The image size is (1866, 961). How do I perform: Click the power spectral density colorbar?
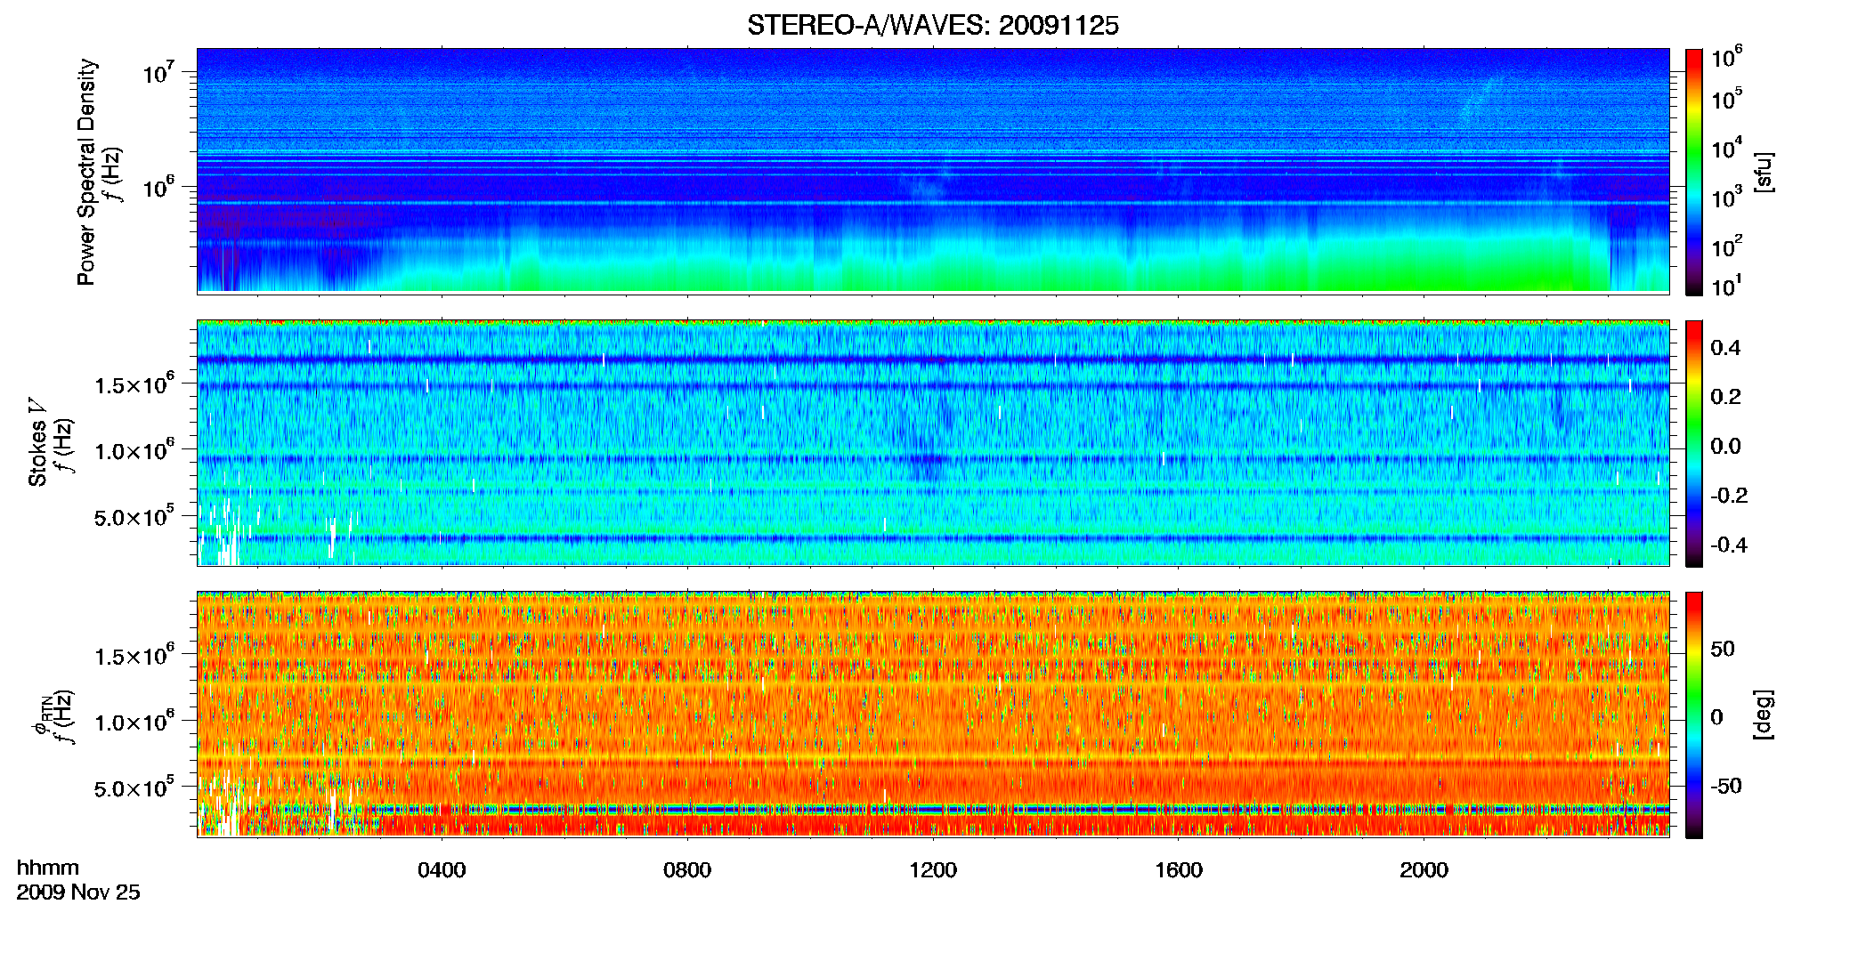click(x=1693, y=172)
